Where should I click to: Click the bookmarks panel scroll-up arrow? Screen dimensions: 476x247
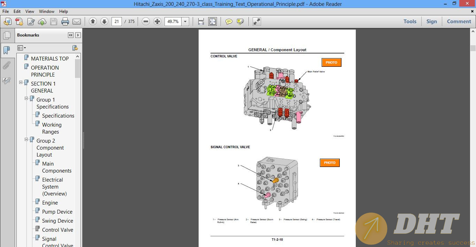[78, 56]
